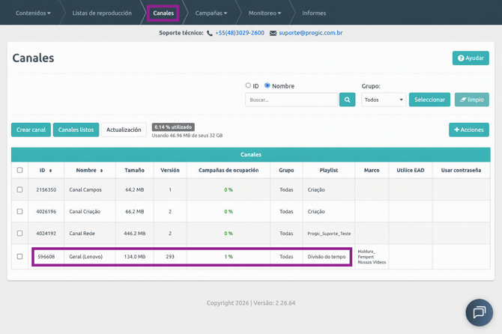Toggle the select-all checkbox in table header
502x334 pixels.
click(19, 170)
